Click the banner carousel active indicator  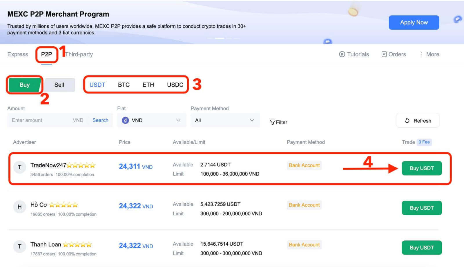coord(219,38)
